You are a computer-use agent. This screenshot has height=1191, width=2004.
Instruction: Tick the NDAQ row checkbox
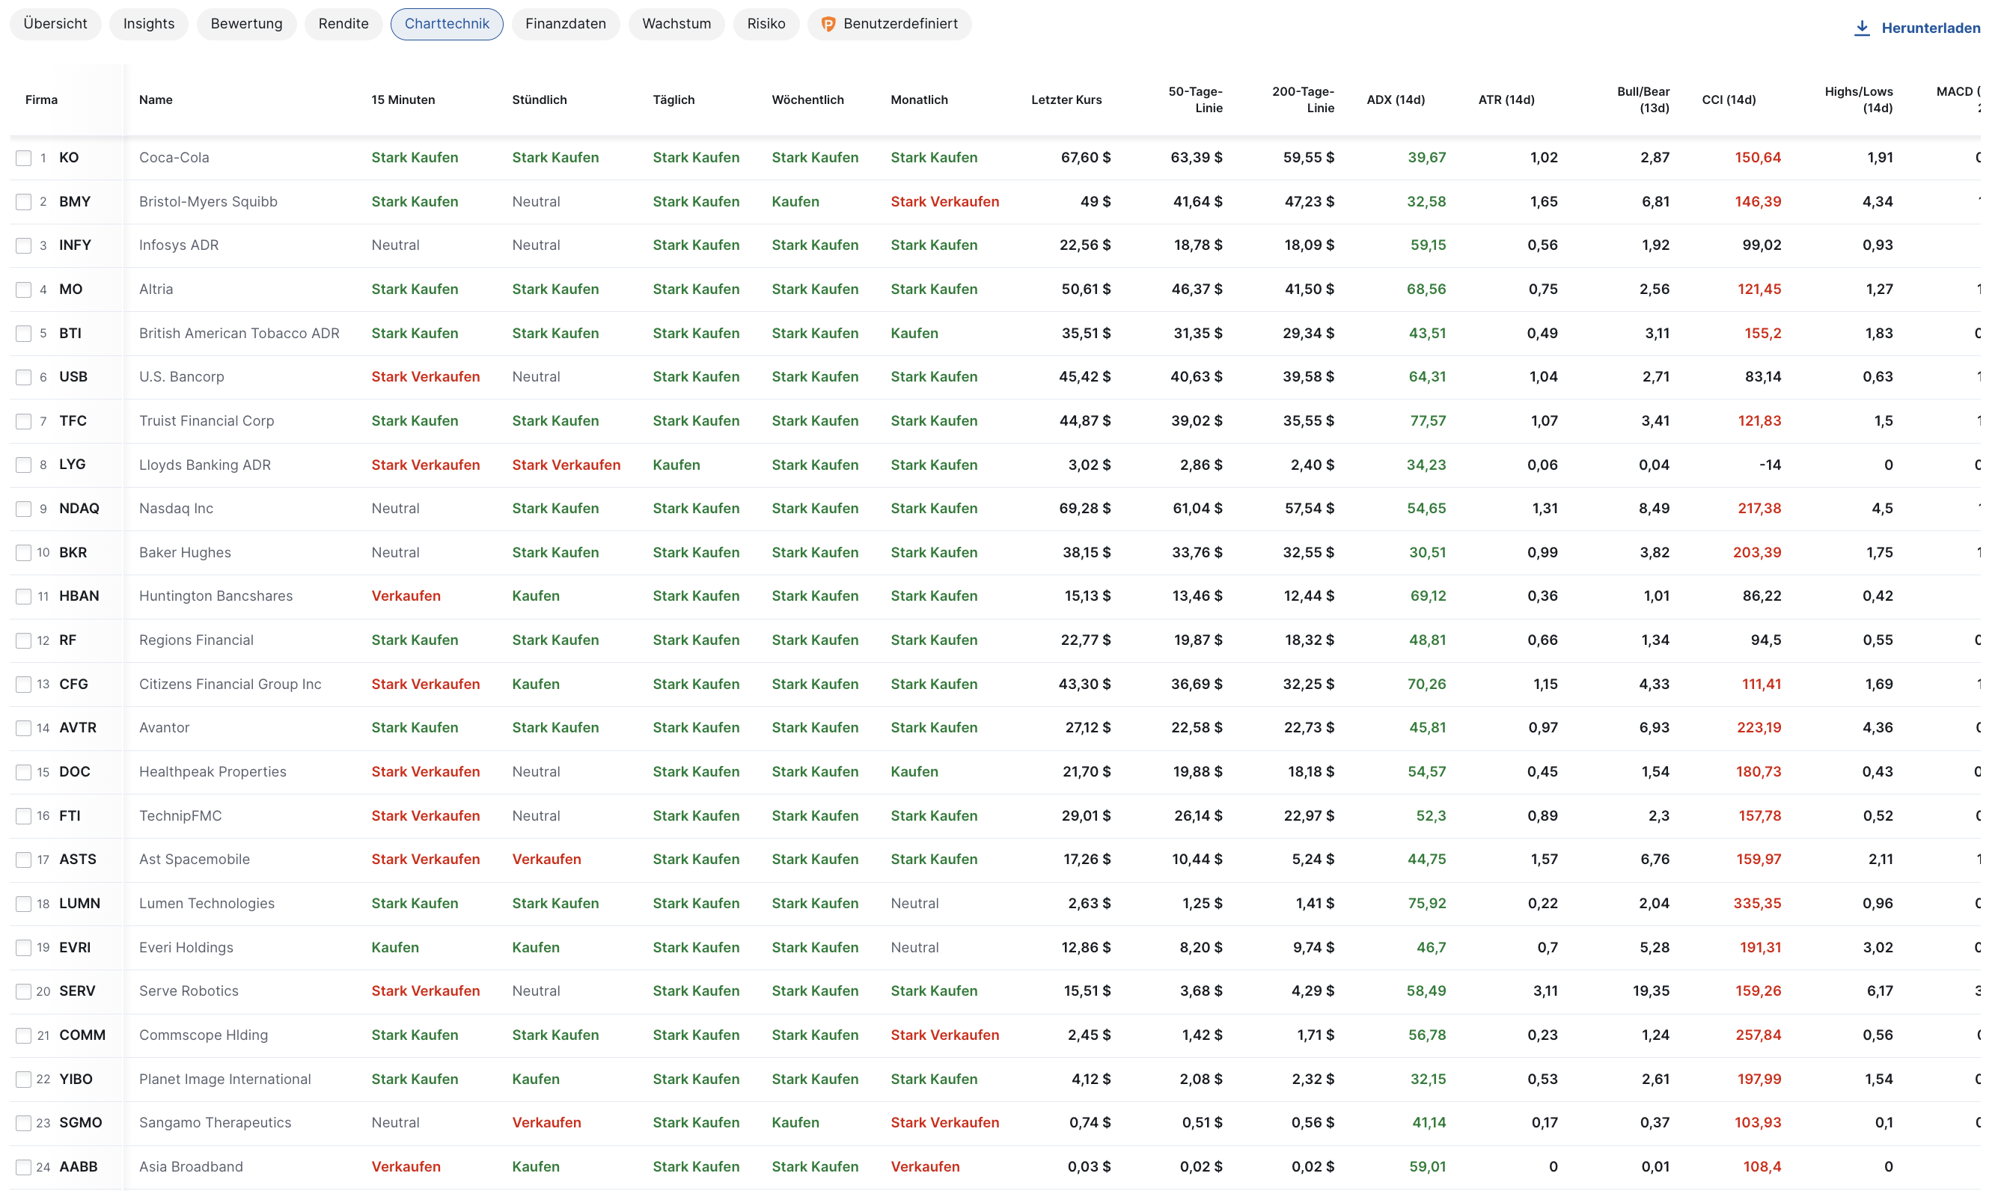click(x=23, y=509)
